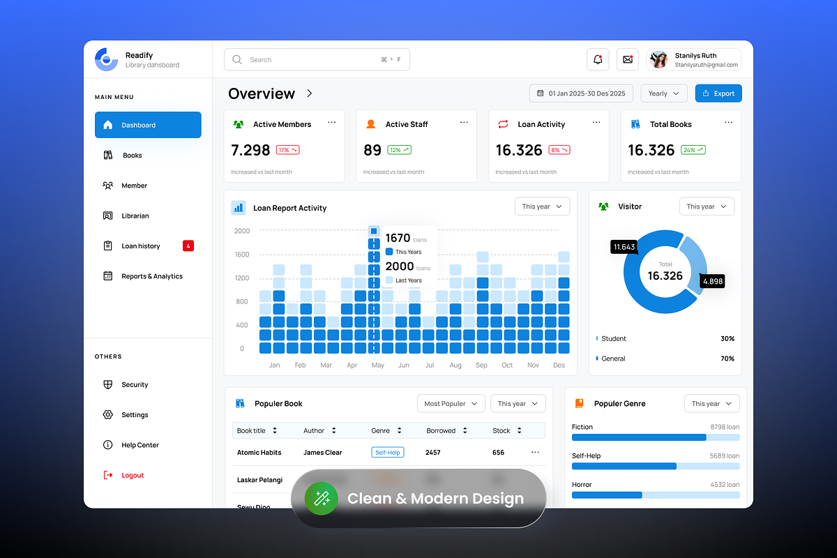The height and width of the screenshot is (558, 837).
Task: Open Atomic Habits row options menu
Action: click(x=535, y=453)
